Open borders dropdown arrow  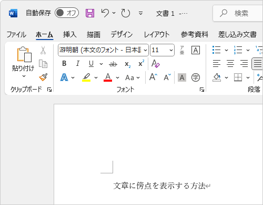(248, 77)
